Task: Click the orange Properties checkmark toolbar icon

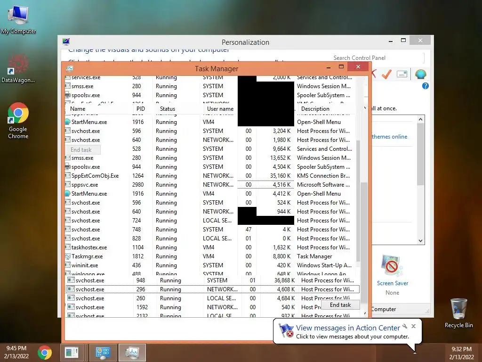Action: pos(386,74)
